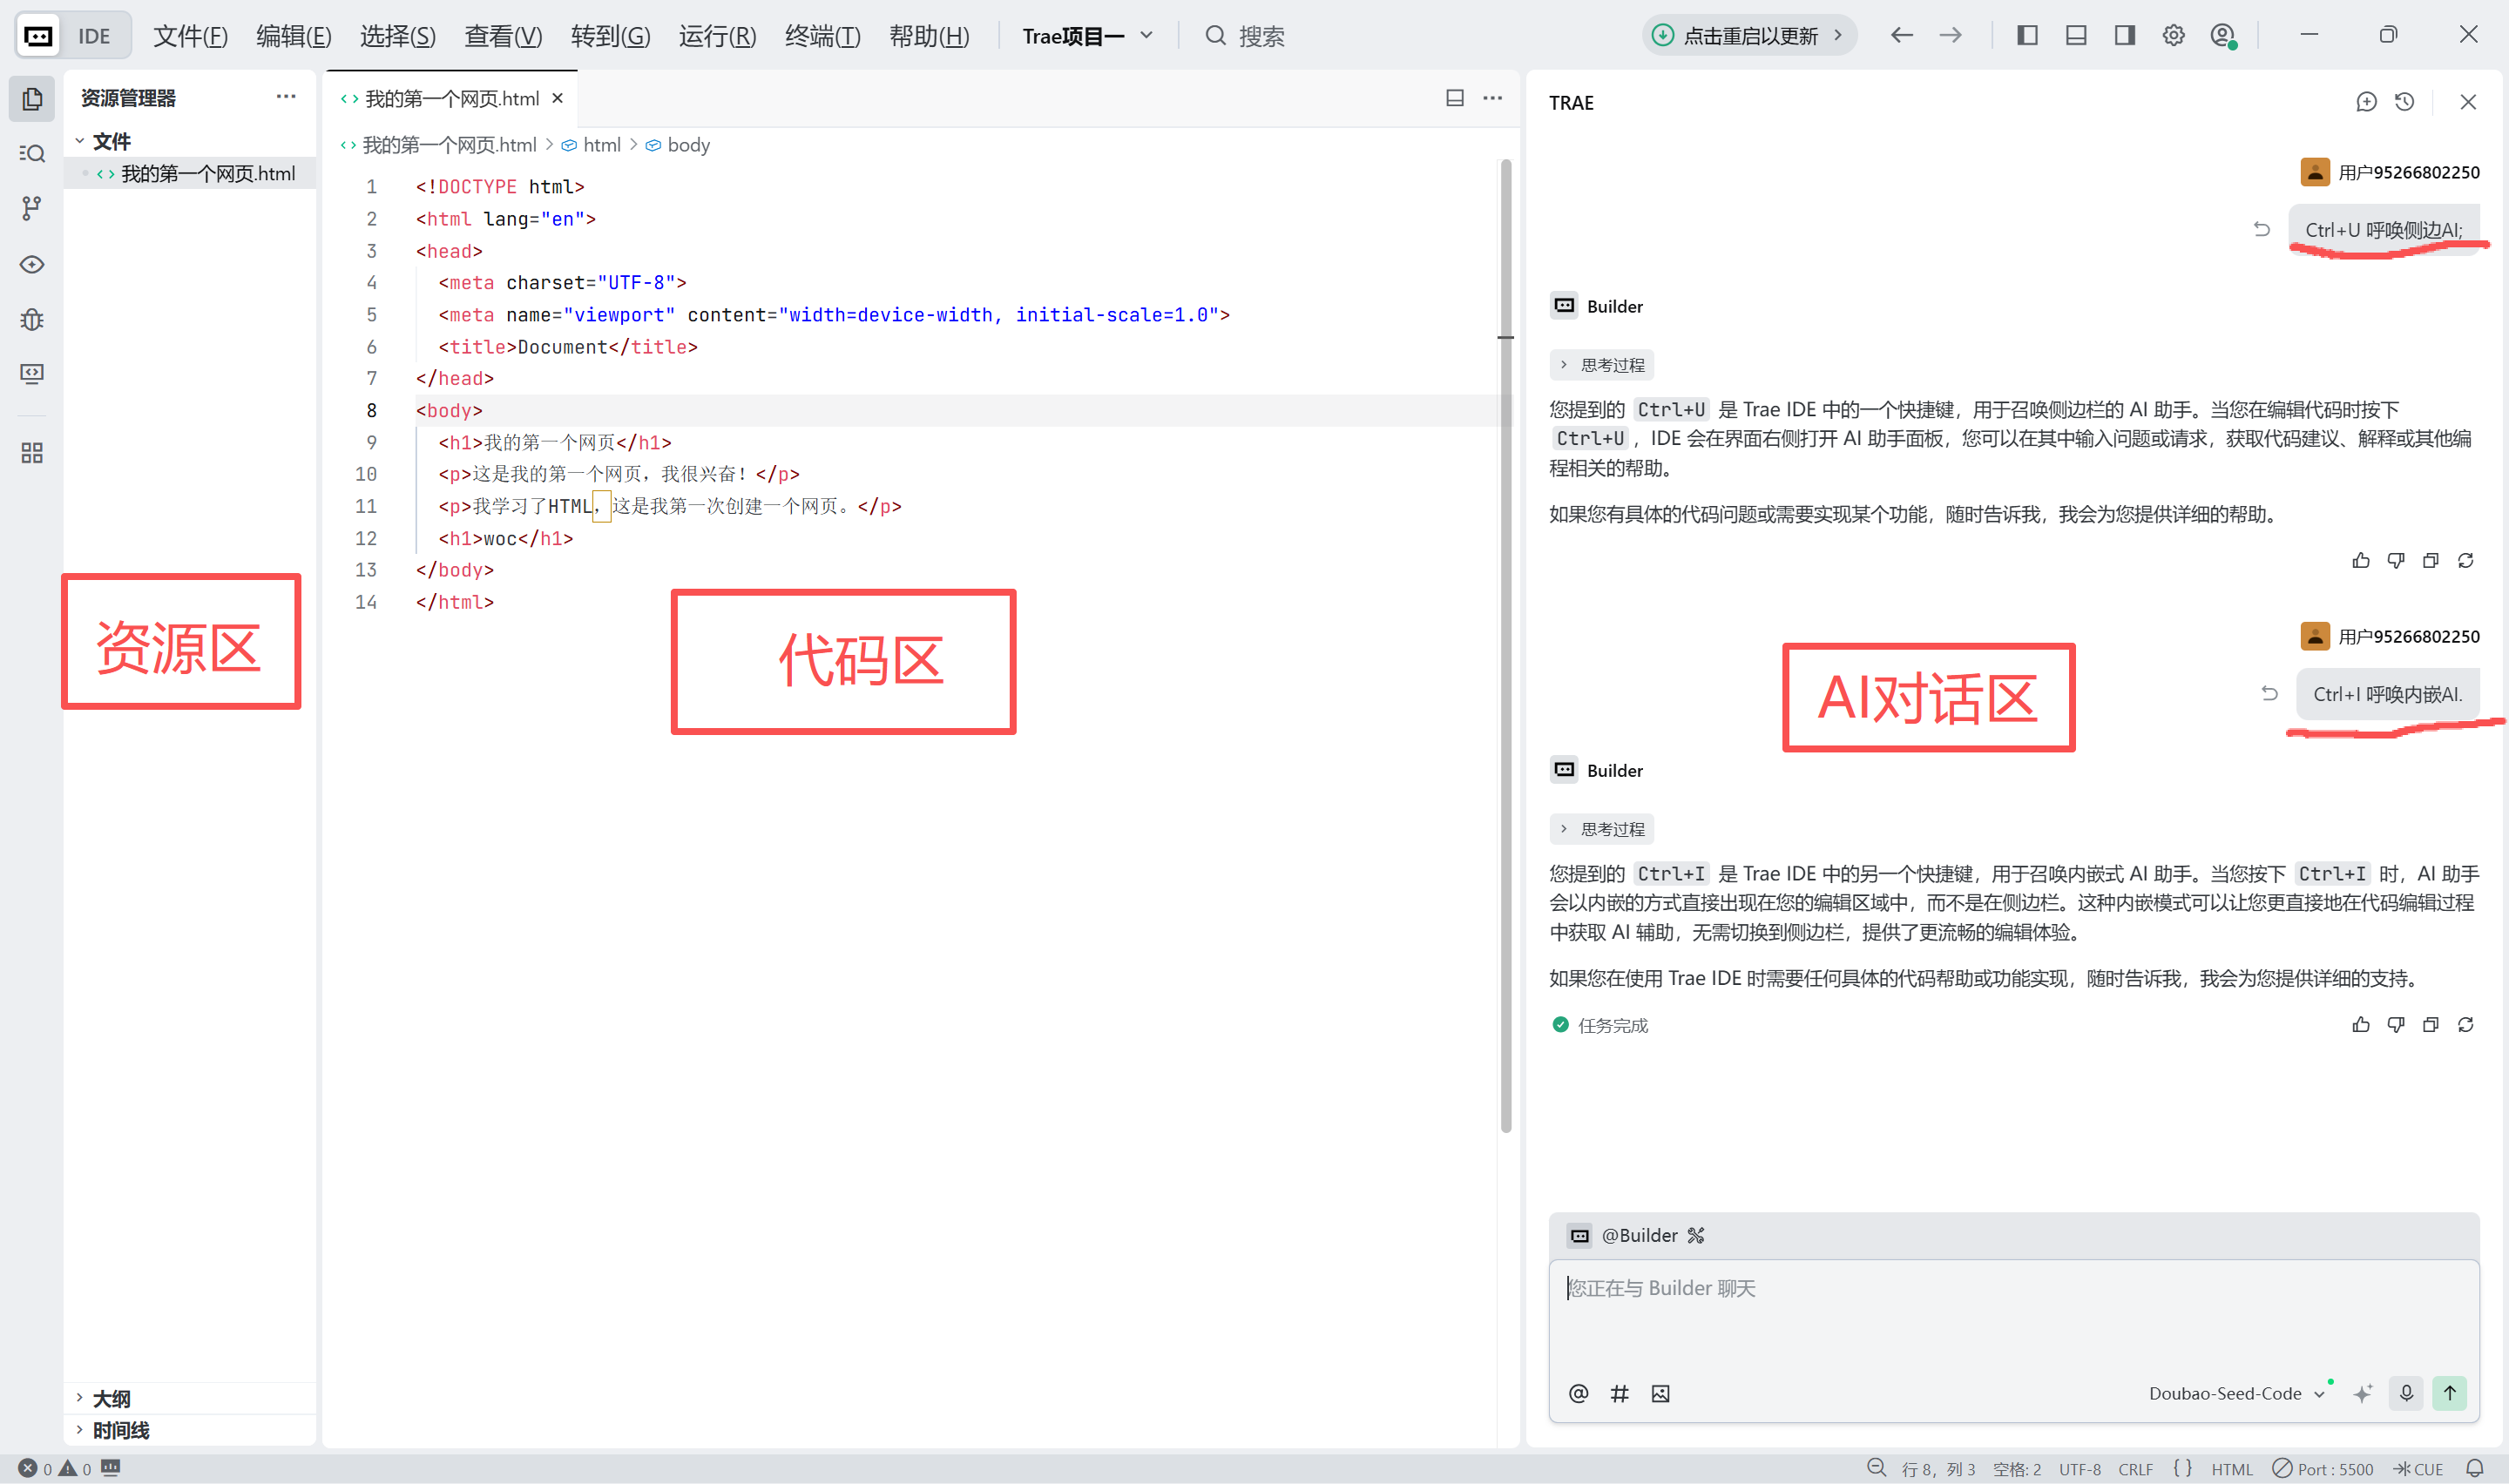
Task: Open the Source Control sidebar icon
Action: [32, 208]
